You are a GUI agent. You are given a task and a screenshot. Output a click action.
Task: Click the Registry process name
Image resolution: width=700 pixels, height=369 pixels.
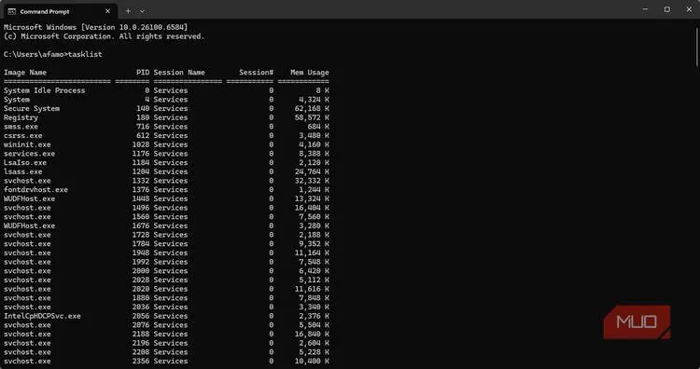coord(21,117)
